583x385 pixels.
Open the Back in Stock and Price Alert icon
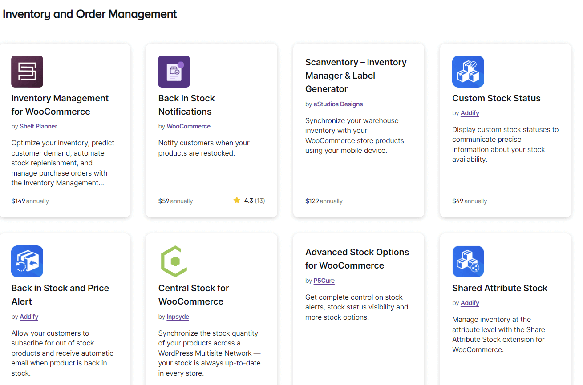point(27,261)
